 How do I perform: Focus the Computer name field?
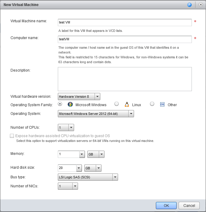click(x=125, y=39)
